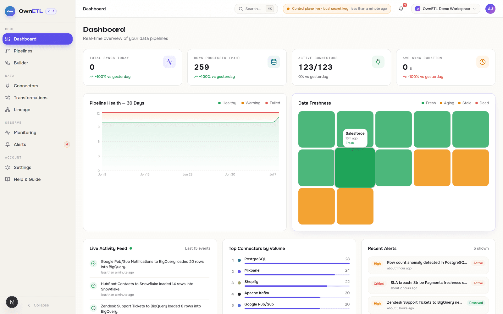
Task: Open Row count anomaly PostgreSQL alert
Action: [x=428, y=265]
